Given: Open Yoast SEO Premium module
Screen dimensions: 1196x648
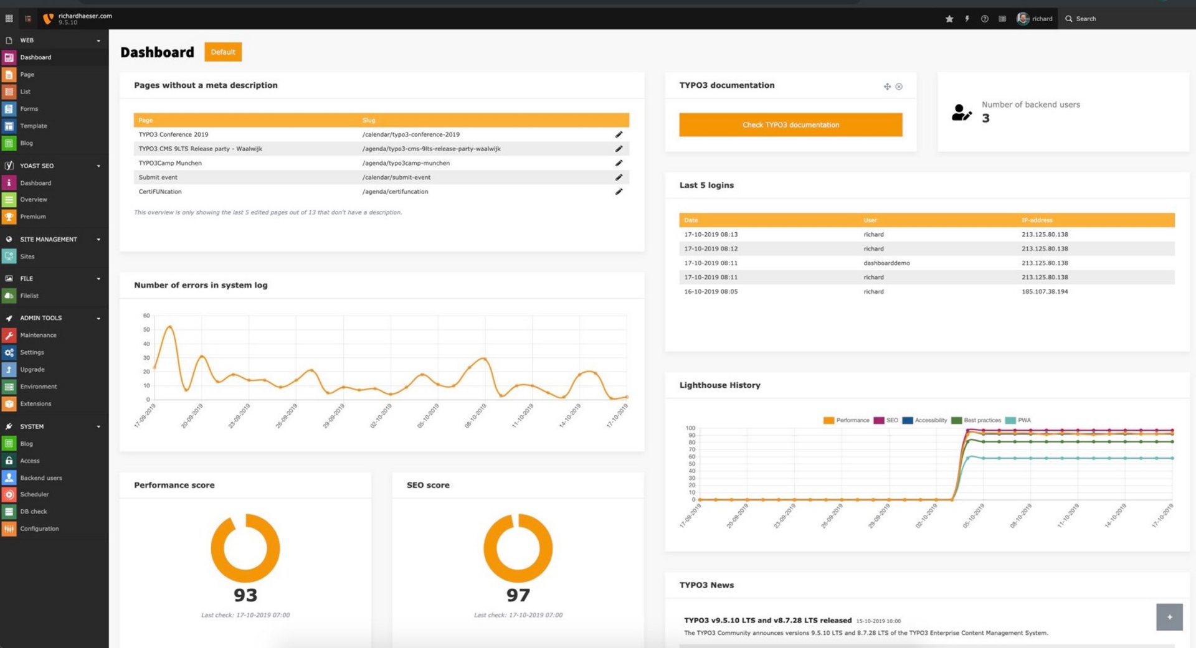Looking at the screenshot, I should click(54, 217).
